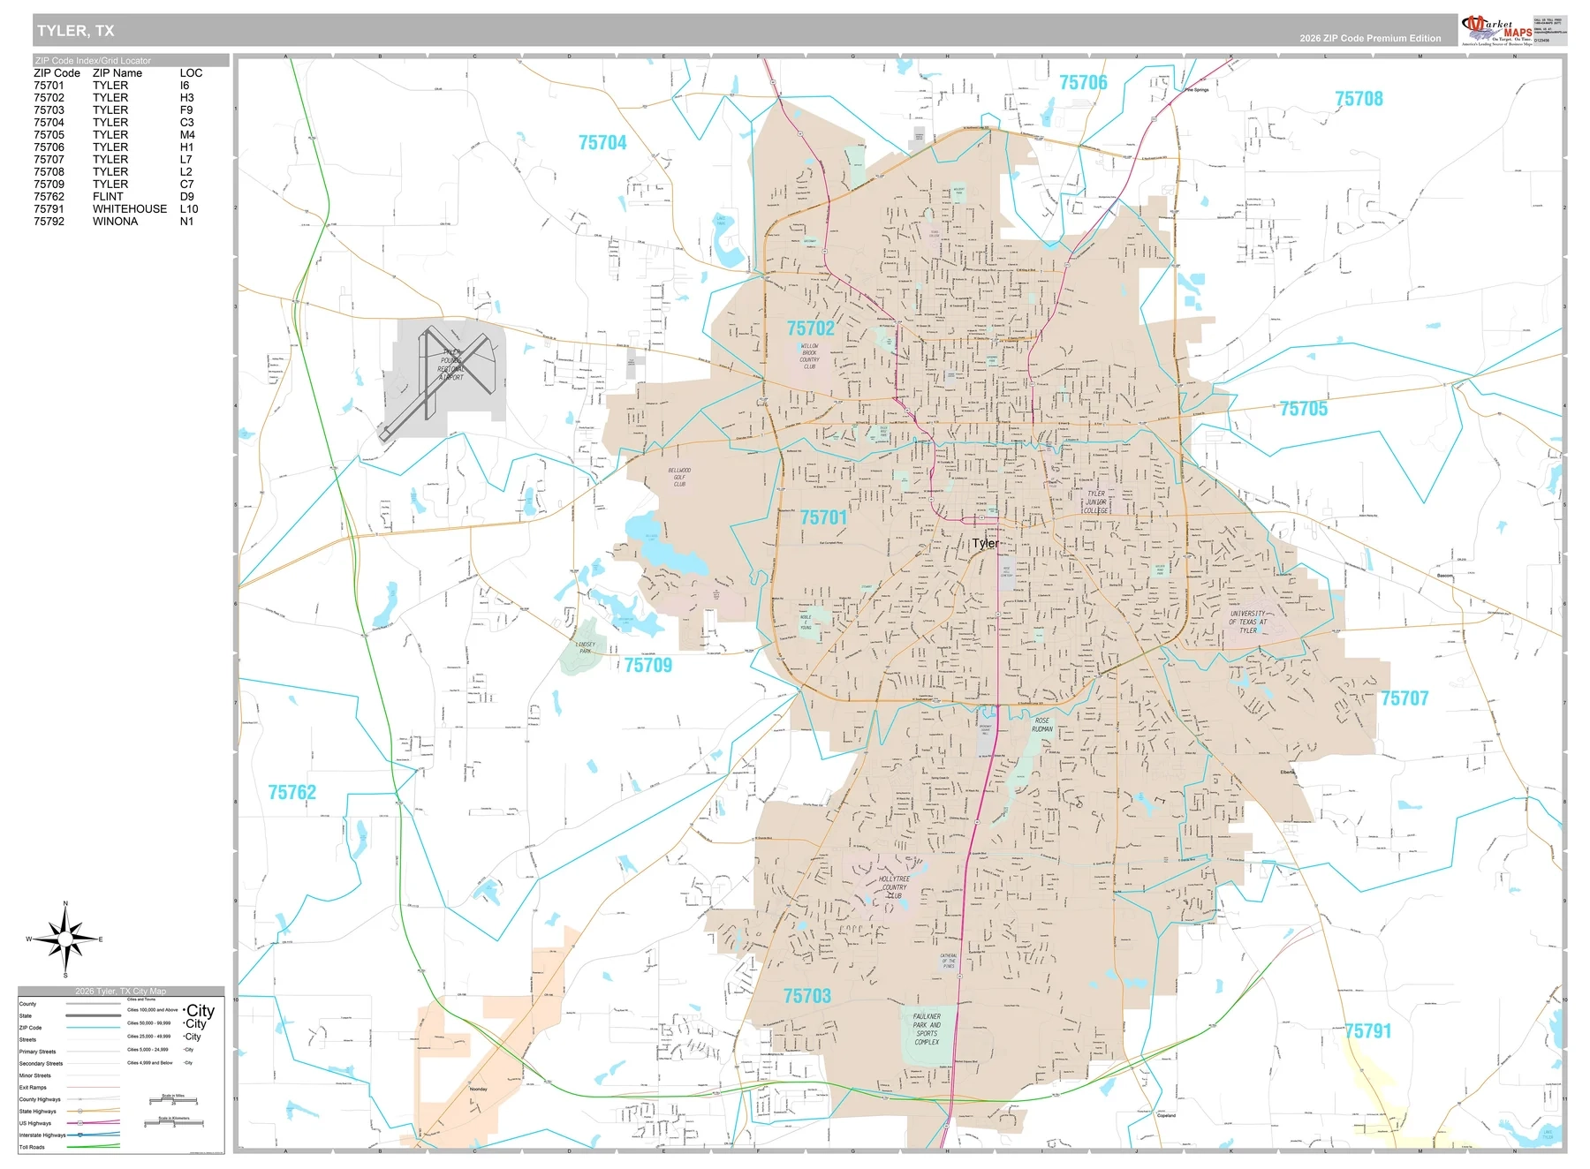
Task: Click the 'ZIP Name' column header
Action: point(117,73)
